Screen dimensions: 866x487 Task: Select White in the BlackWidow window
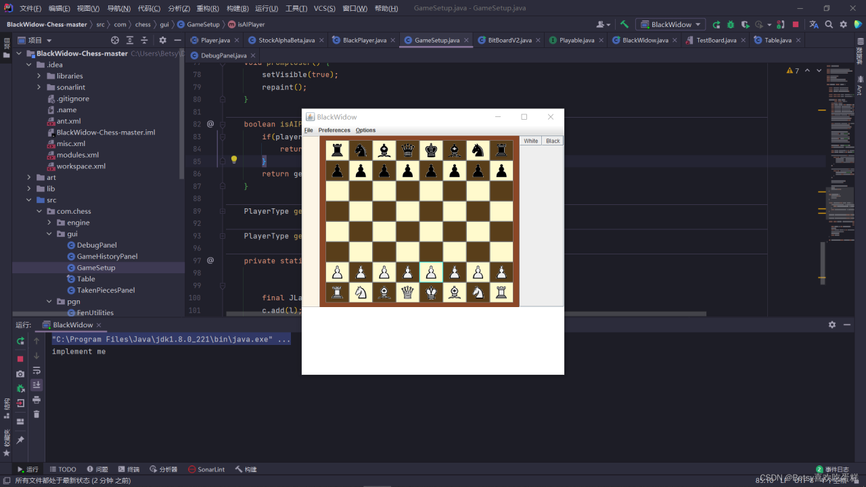click(x=531, y=141)
